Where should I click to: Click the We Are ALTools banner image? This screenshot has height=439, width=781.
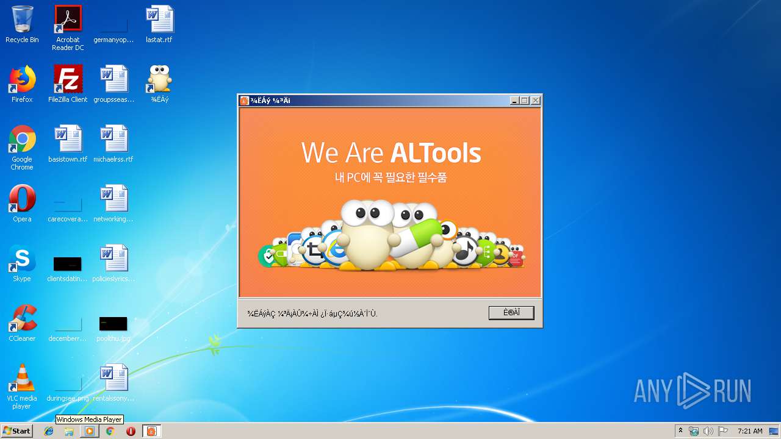(390, 202)
